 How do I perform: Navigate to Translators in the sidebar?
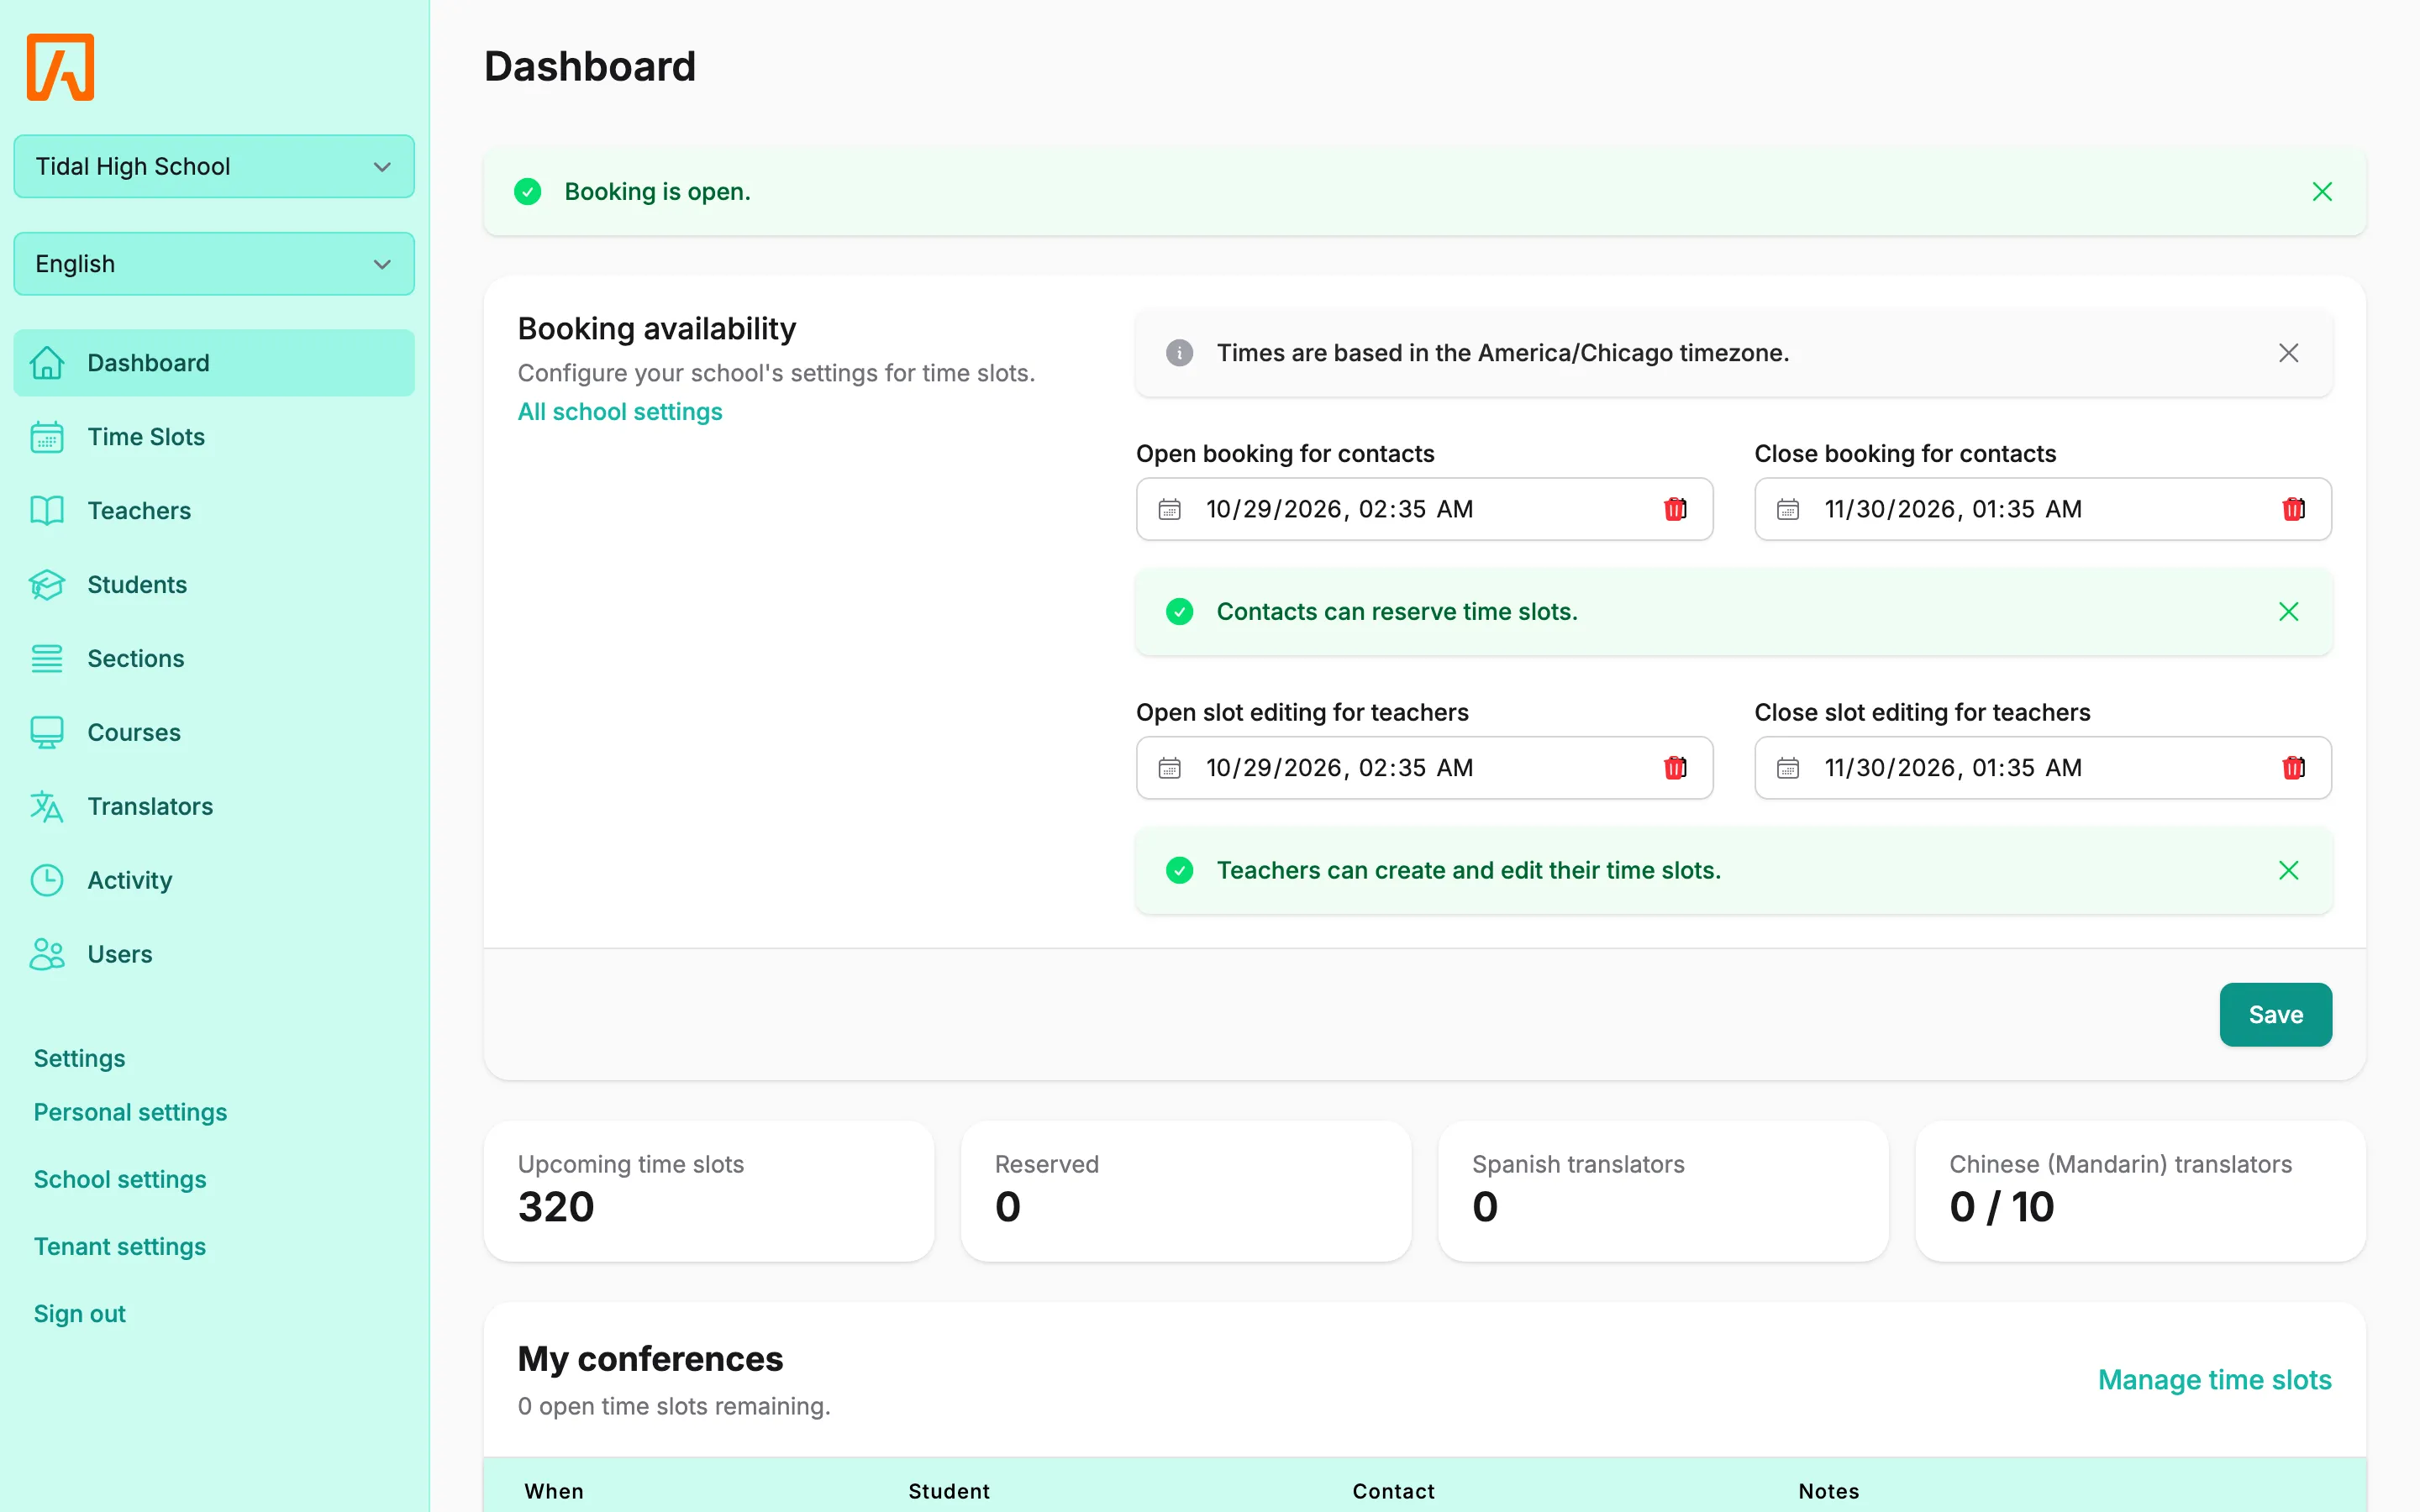[214, 807]
